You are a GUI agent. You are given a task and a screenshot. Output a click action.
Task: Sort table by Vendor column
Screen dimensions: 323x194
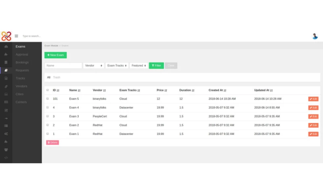point(99,90)
